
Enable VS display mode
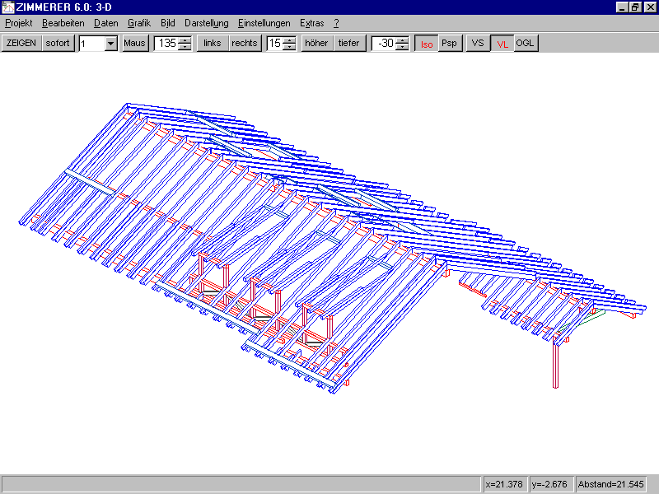coord(478,44)
